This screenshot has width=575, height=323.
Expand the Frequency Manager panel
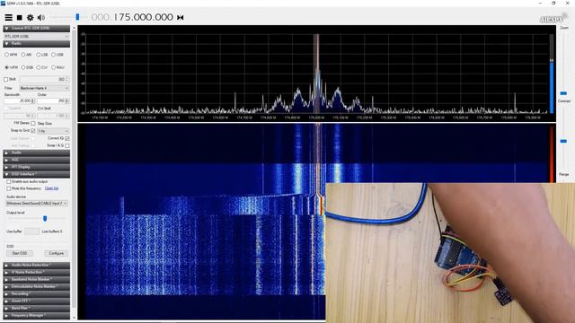tap(36, 315)
